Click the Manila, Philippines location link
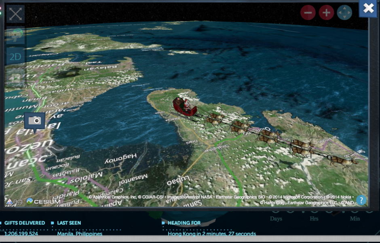 click(79, 234)
